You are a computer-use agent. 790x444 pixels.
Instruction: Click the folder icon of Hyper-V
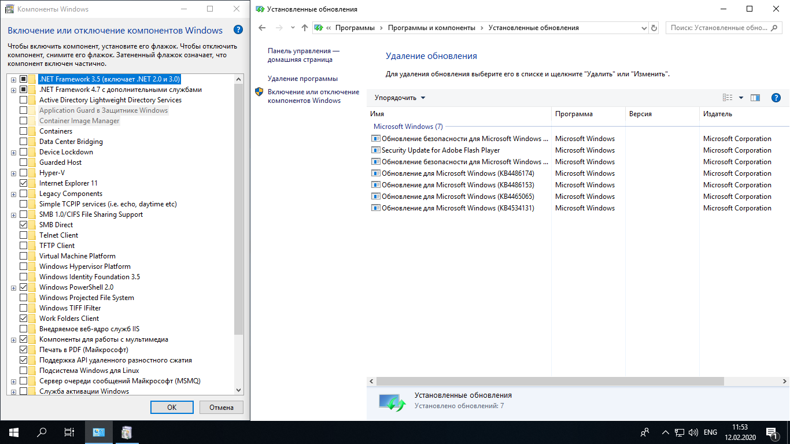click(x=32, y=173)
